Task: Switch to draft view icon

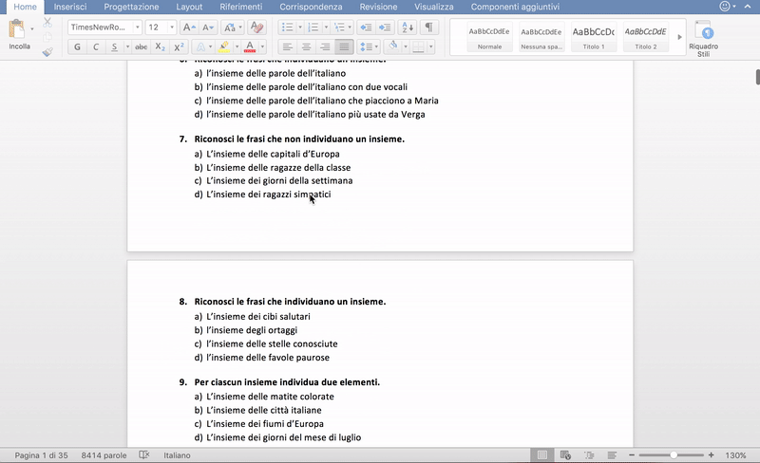Action: click(612, 454)
